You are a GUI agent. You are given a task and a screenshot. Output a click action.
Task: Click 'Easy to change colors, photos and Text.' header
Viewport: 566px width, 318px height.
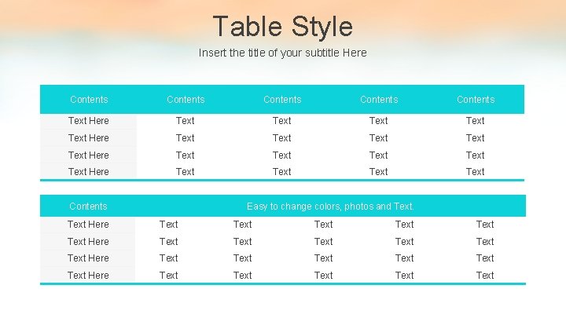pyautogui.click(x=330, y=207)
